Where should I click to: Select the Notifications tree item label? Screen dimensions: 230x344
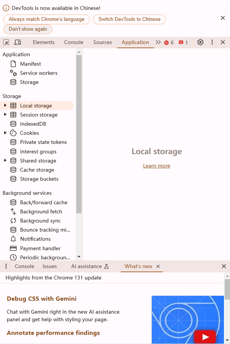[x=35, y=239]
